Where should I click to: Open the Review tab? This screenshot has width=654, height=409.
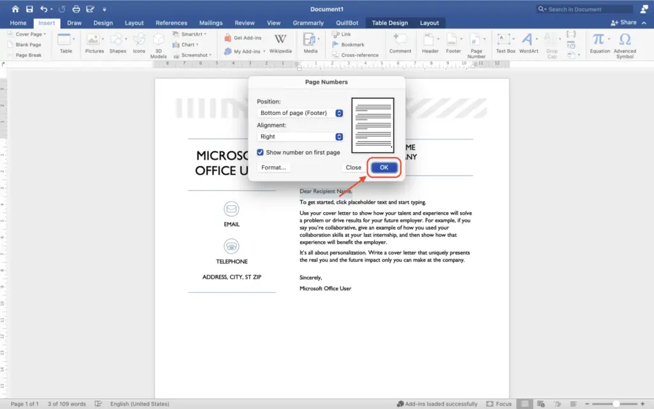click(245, 23)
